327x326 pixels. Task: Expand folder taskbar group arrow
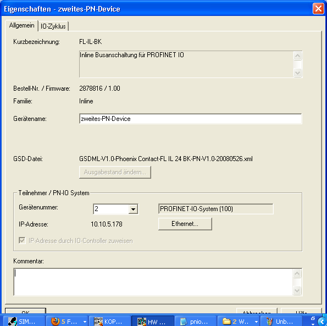tap(256, 322)
